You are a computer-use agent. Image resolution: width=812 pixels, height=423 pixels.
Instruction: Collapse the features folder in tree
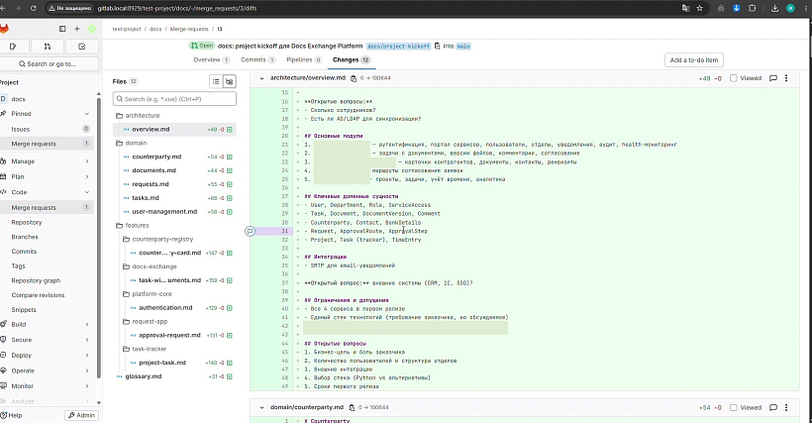click(137, 226)
